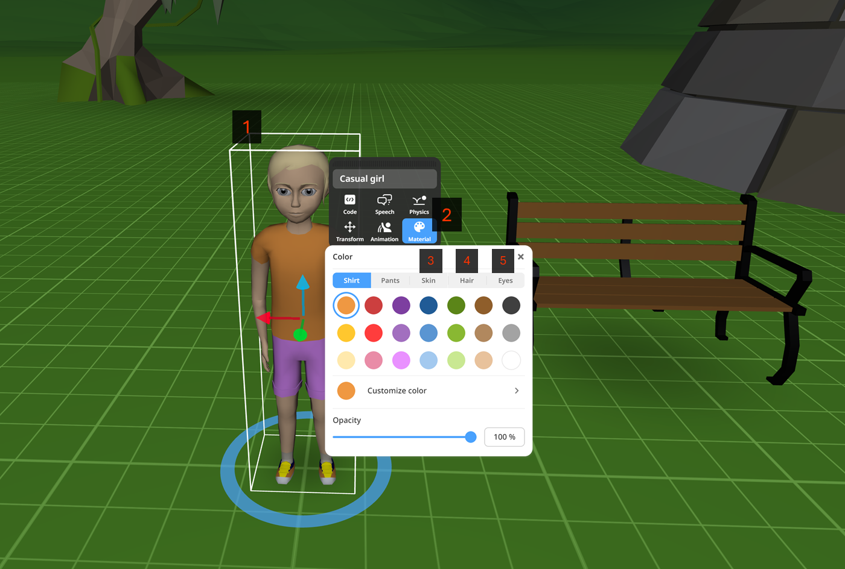Select the wooden park bench

(x=658, y=283)
